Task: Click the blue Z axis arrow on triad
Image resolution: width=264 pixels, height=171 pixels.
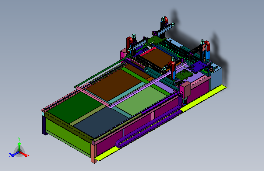Action: (15, 154)
